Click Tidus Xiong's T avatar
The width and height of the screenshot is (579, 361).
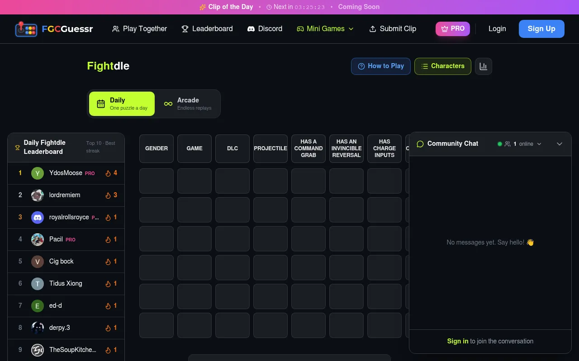click(x=38, y=284)
